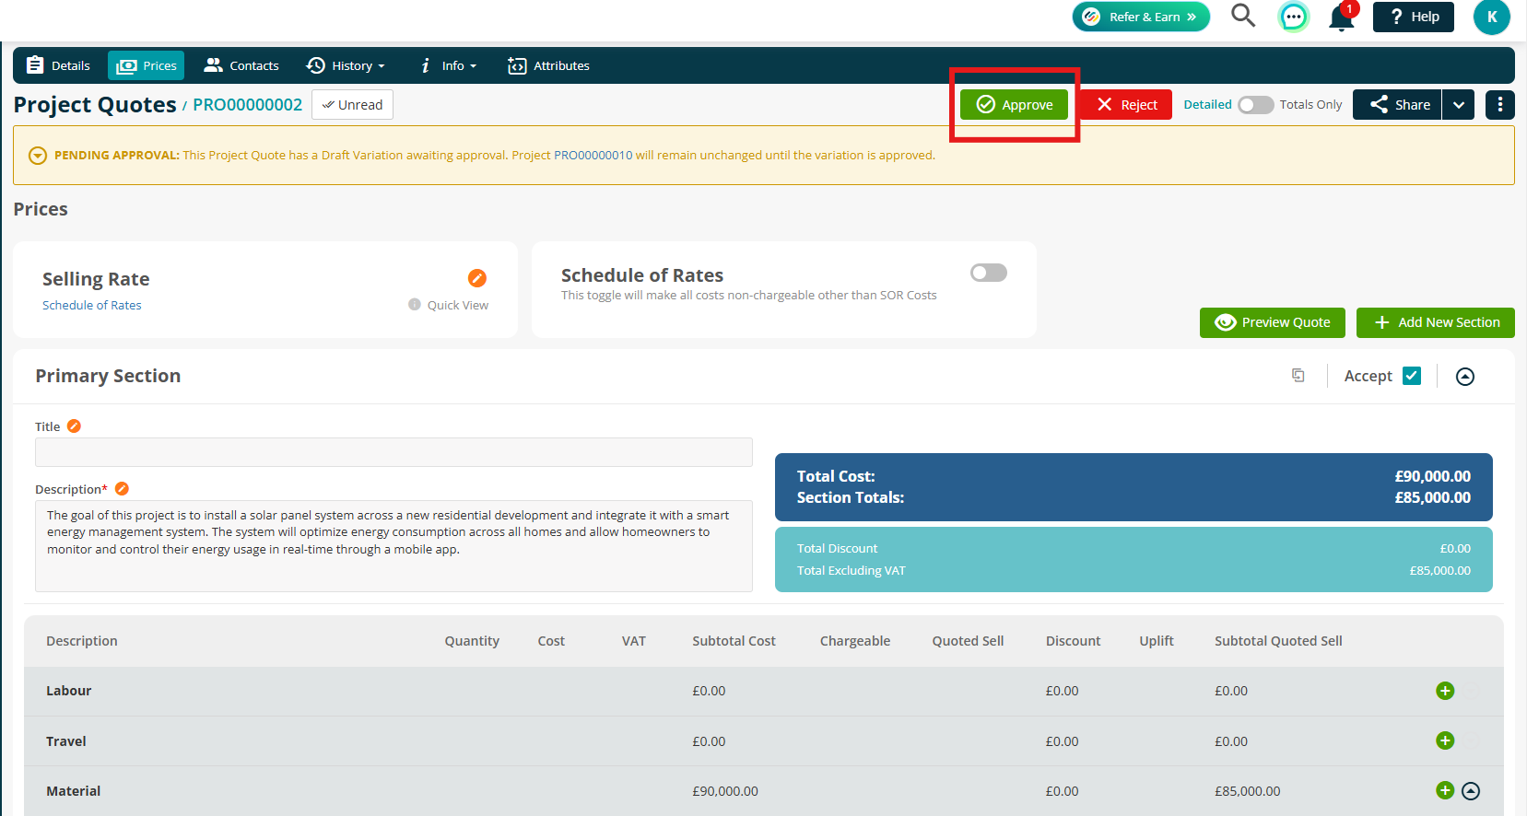Reject the project quote
The width and height of the screenshot is (1527, 816).
click(1126, 105)
